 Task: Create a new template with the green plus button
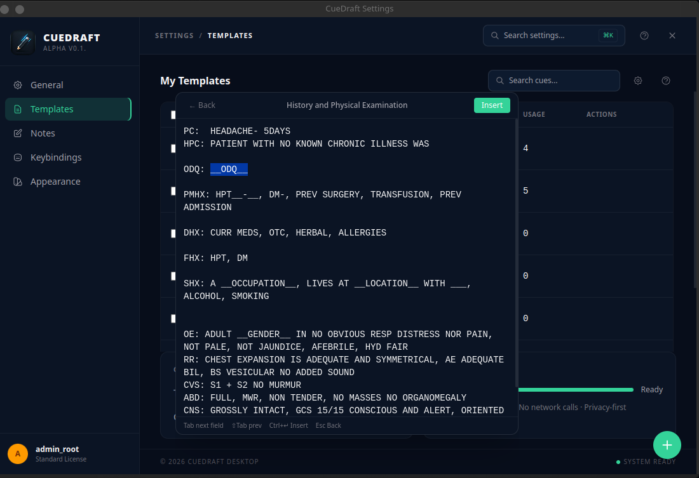coord(667,445)
